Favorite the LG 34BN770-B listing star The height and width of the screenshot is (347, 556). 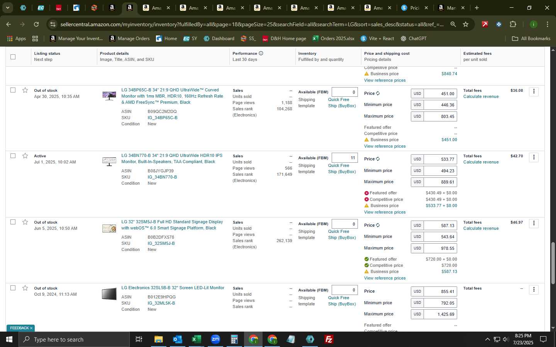(x=25, y=156)
